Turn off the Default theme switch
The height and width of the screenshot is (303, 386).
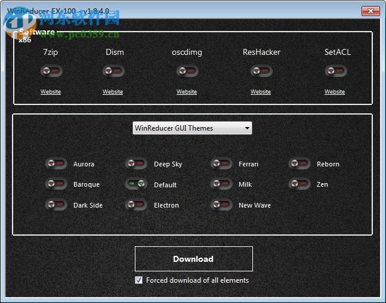(136, 184)
